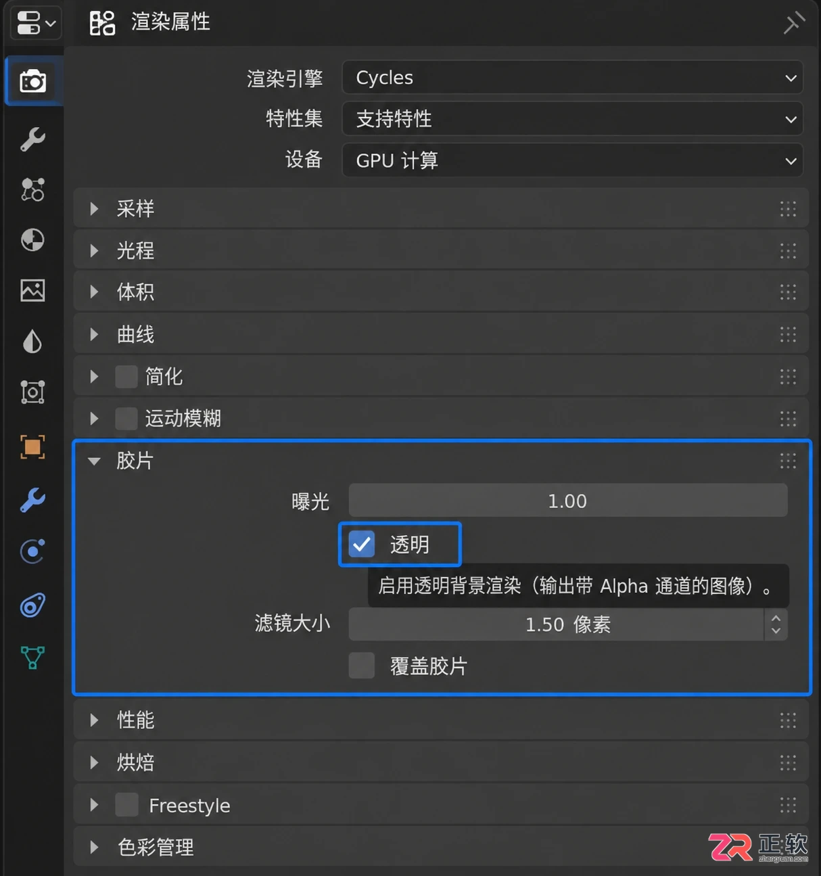This screenshot has width=821, height=876.
Task: Enable the Freestyle checkbox
Action: [126, 805]
